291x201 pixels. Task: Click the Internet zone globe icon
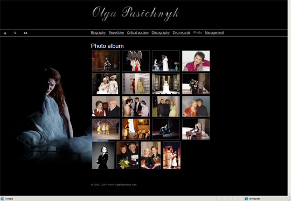pos(246,199)
